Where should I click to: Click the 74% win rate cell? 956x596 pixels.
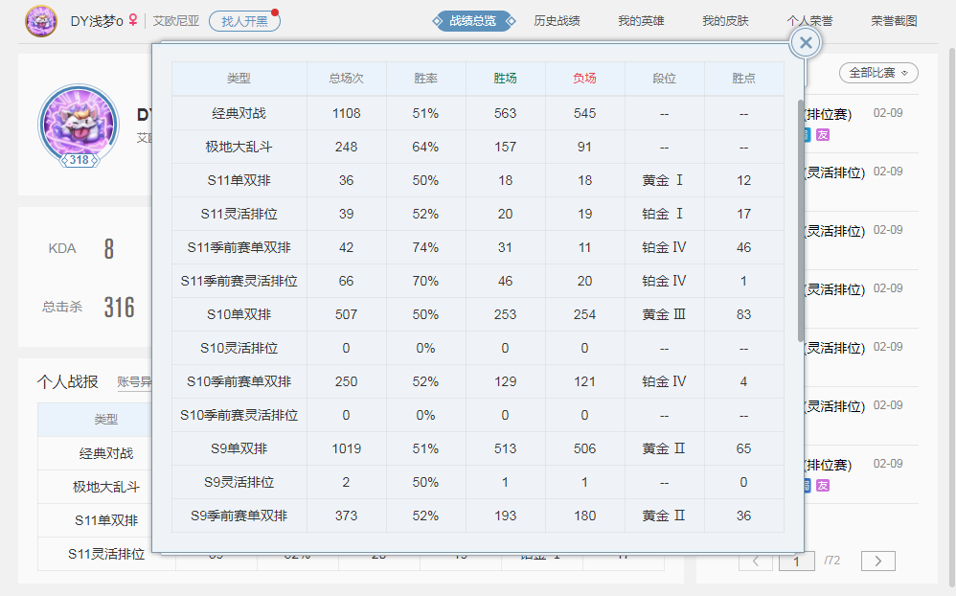click(x=425, y=247)
